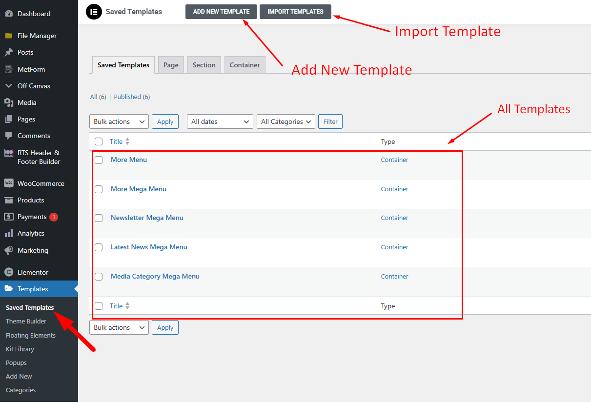591x402 pixels.
Task: Open the All Categories dropdown
Action: (x=285, y=121)
